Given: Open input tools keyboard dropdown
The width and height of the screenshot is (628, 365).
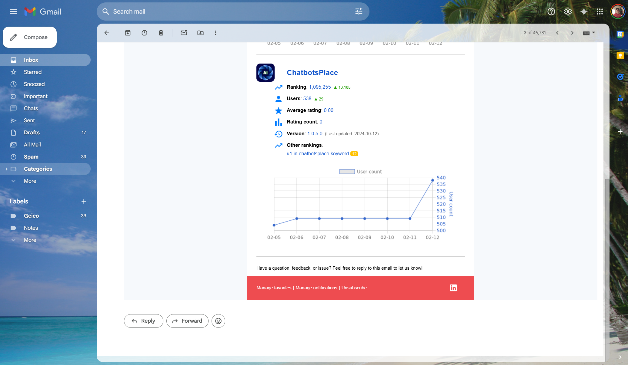Looking at the screenshot, I should click(x=589, y=33).
